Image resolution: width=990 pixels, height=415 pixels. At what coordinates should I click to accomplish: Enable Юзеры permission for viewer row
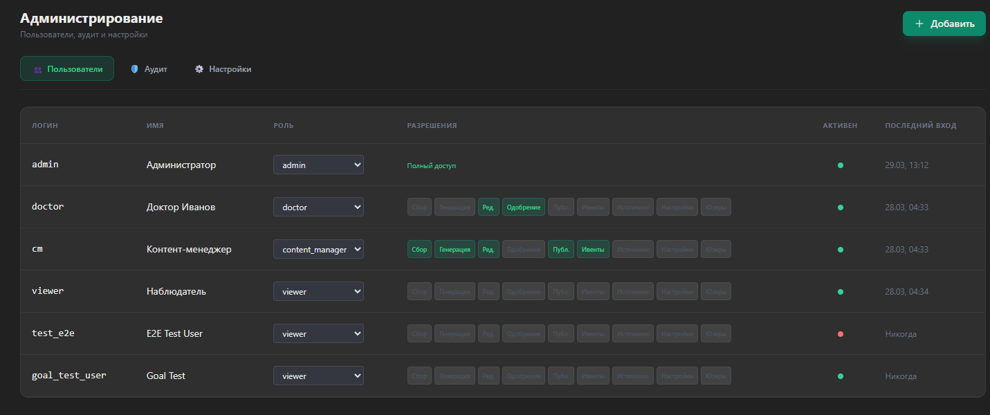(715, 292)
